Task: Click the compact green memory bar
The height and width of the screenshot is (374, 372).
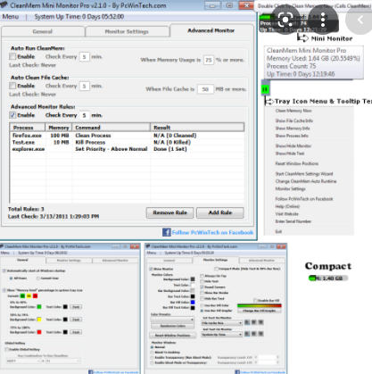Action: [x=328, y=278]
